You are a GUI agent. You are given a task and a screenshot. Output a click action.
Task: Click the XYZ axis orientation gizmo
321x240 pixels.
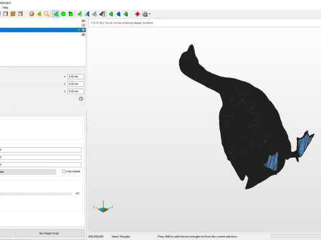coord(103,207)
